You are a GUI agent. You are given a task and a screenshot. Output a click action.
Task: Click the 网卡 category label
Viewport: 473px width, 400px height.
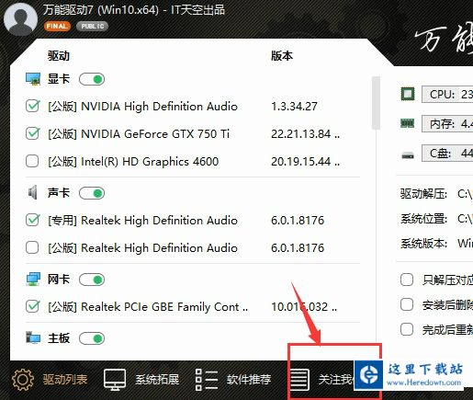[x=59, y=280]
